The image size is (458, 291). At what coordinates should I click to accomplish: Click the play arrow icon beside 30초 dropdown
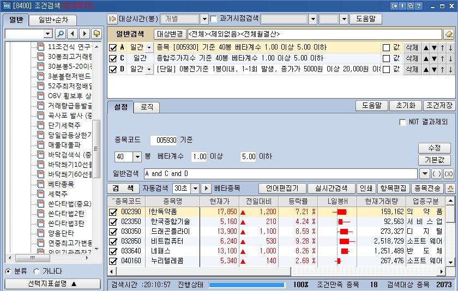click(x=206, y=189)
